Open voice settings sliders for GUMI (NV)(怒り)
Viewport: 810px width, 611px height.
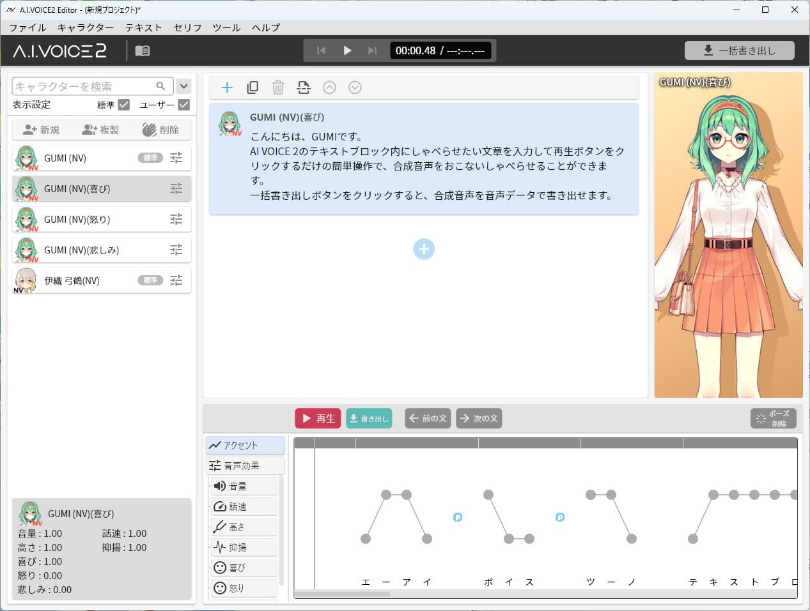[176, 219]
